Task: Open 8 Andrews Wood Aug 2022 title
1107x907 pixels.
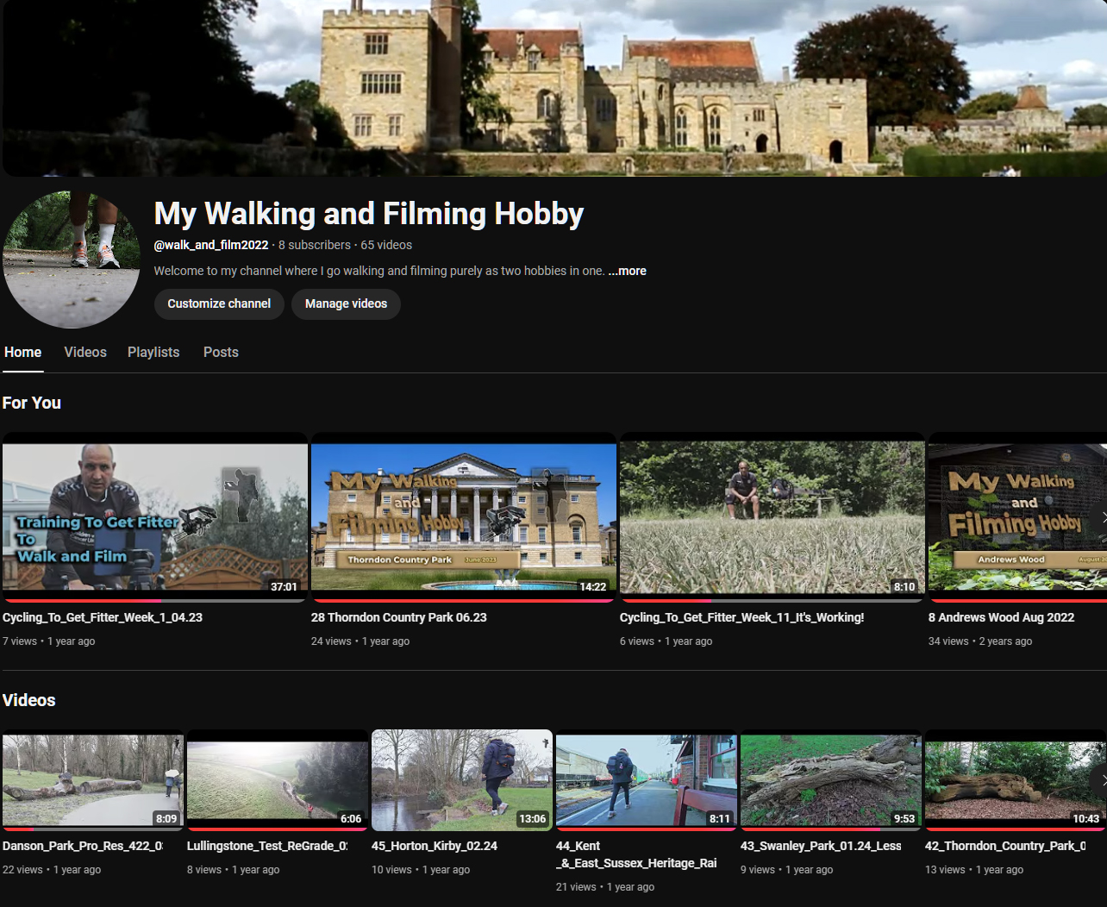Action: (1001, 617)
